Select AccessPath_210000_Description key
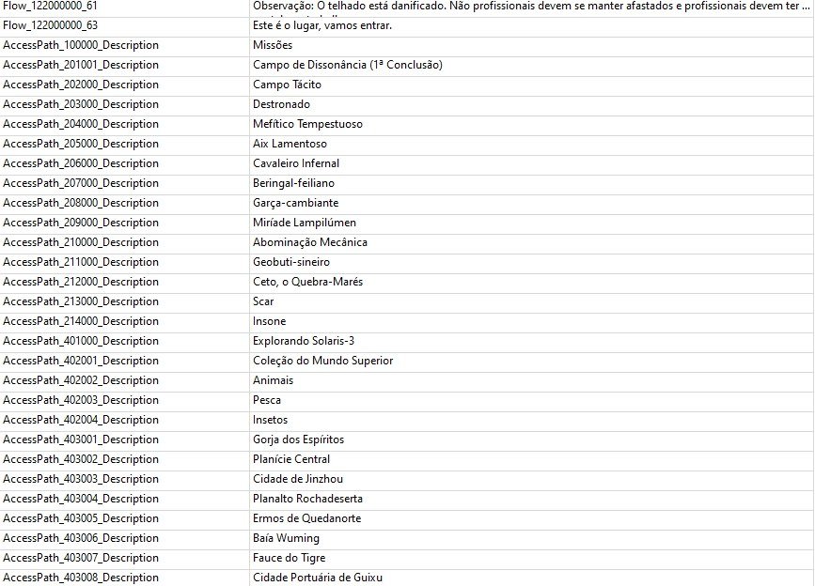Image resolution: width=815 pixels, height=586 pixels. point(124,243)
